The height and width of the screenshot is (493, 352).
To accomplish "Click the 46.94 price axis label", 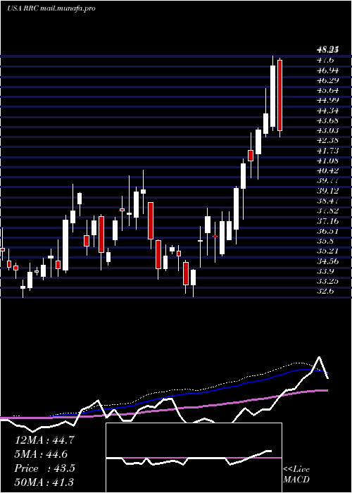I will click(x=327, y=70).
